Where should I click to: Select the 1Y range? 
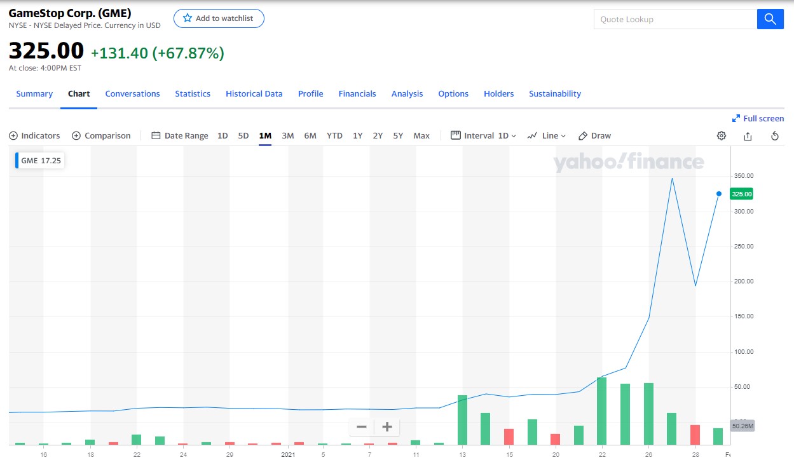[x=358, y=135]
